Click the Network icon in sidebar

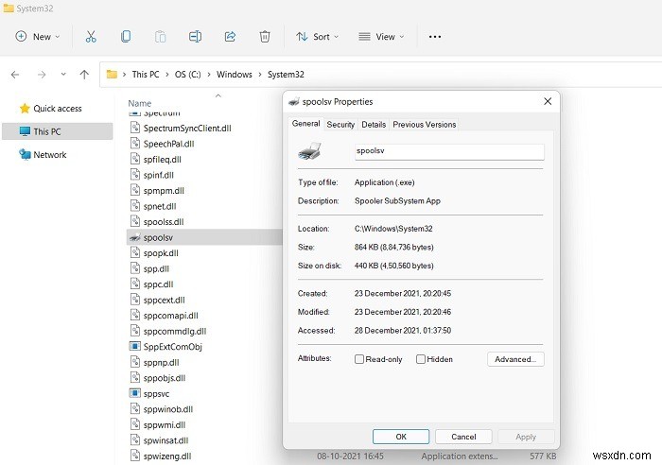point(25,154)
